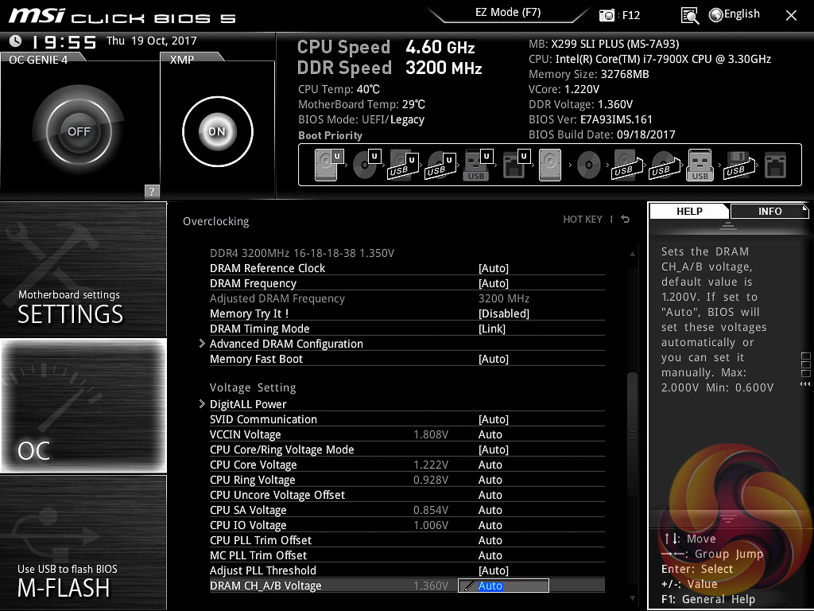Select the first UEFI hard disk boot device

pyautogui.click(x=328, y=166)
